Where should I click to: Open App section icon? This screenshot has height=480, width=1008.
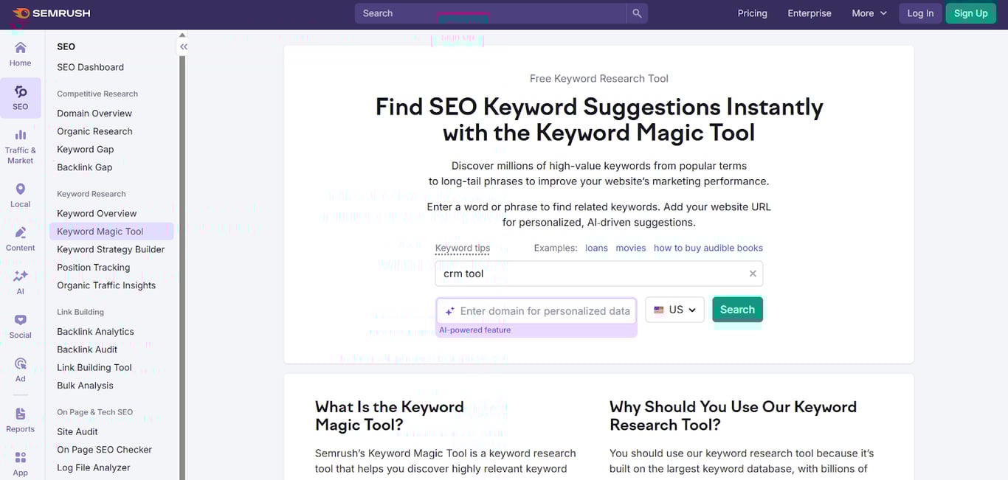(x=21, y=465)
